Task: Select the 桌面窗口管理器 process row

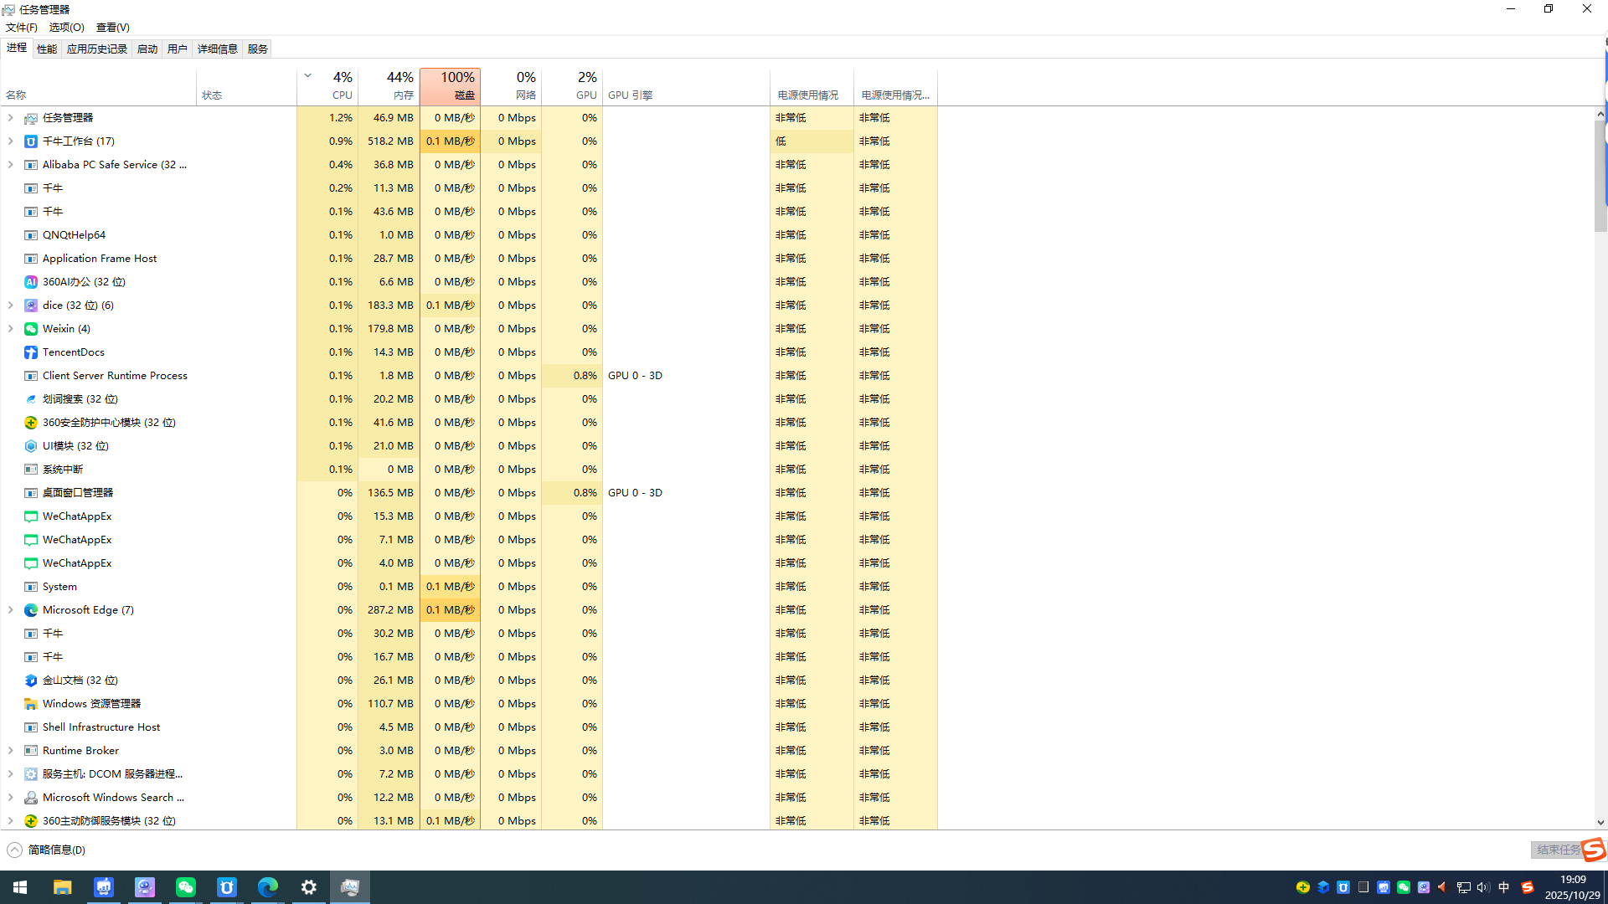Action: (469, 493)
